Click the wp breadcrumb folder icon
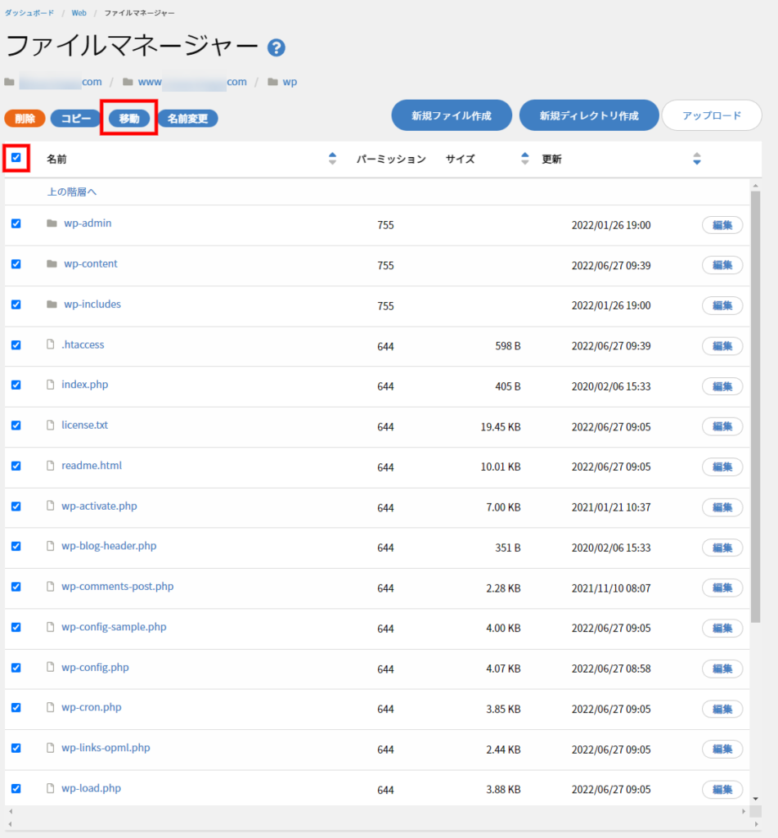 point(272,82)
